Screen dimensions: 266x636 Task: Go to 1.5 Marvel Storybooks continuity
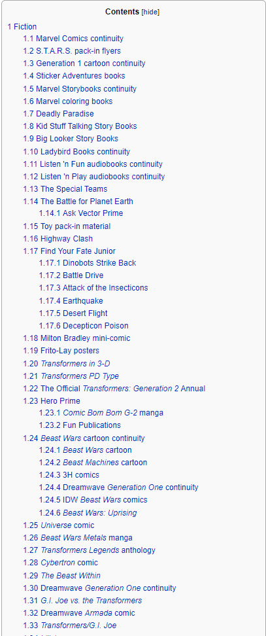click(x=80, y=89)
